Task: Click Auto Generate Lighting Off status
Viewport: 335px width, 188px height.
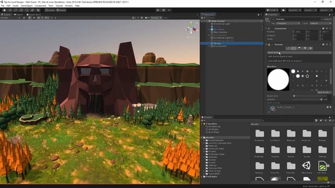Action: [316, 186]
